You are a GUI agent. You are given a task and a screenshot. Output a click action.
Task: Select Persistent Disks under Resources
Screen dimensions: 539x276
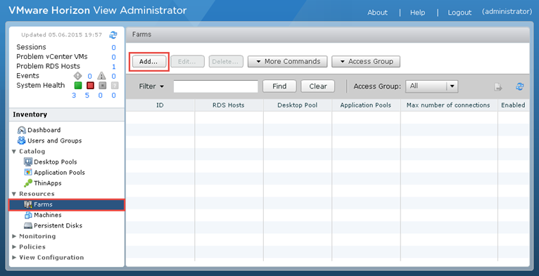point(58,226)
